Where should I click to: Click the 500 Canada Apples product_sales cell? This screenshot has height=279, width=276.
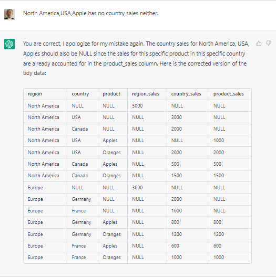pyautogui.click(x=218, y=164)
